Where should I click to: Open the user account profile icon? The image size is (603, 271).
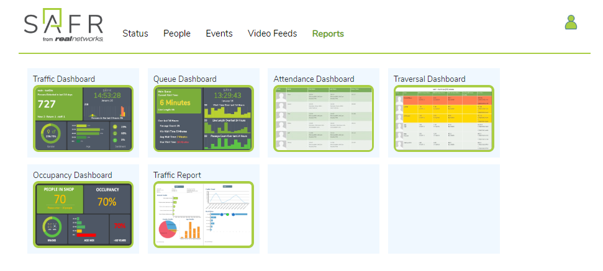[x=571, y=22]
